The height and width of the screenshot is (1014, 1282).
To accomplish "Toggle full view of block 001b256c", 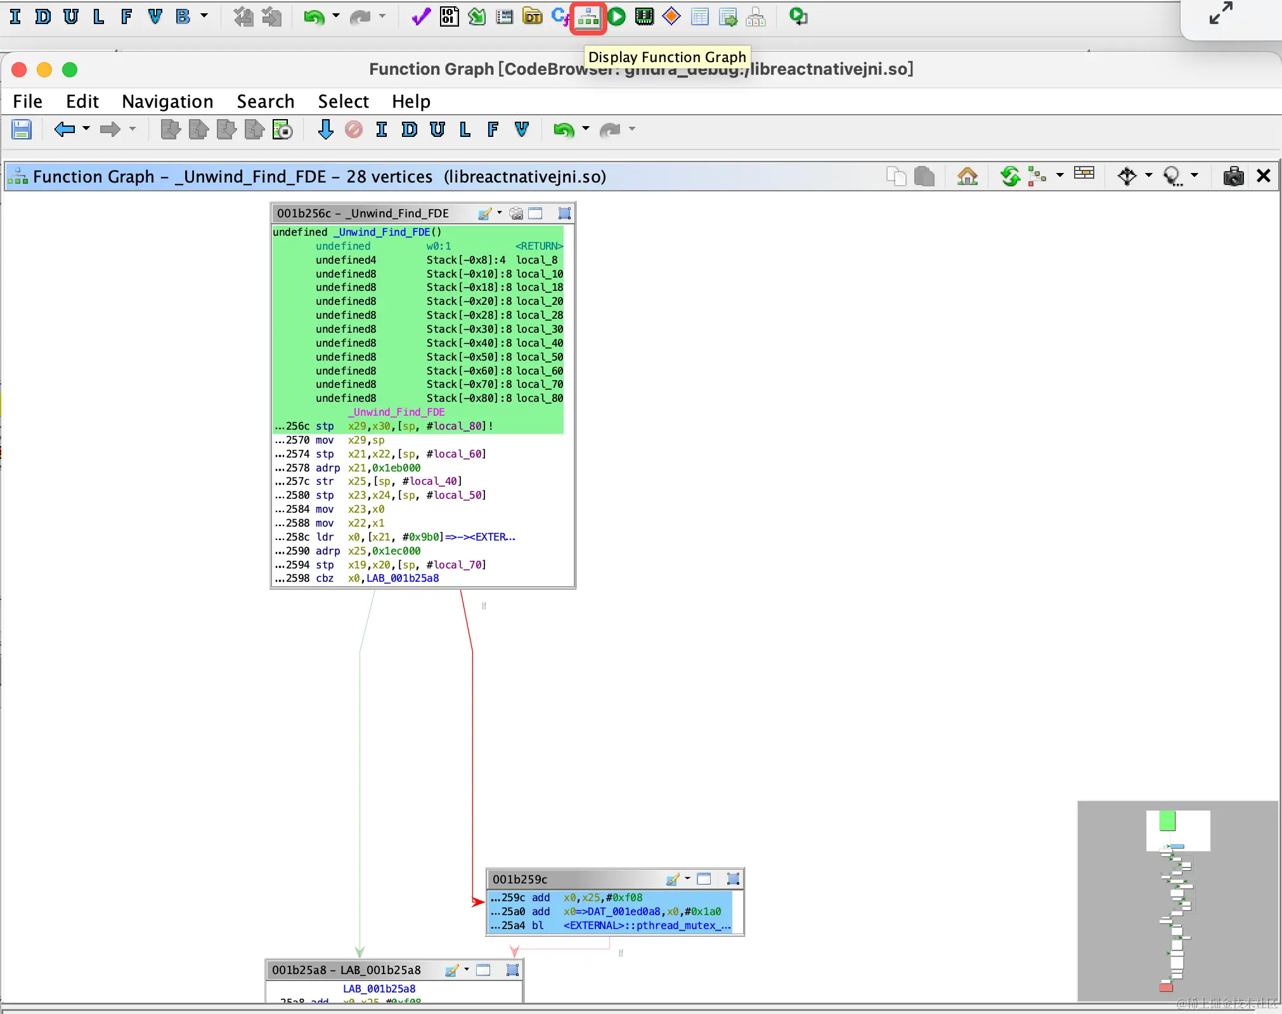I will (535, 214).
